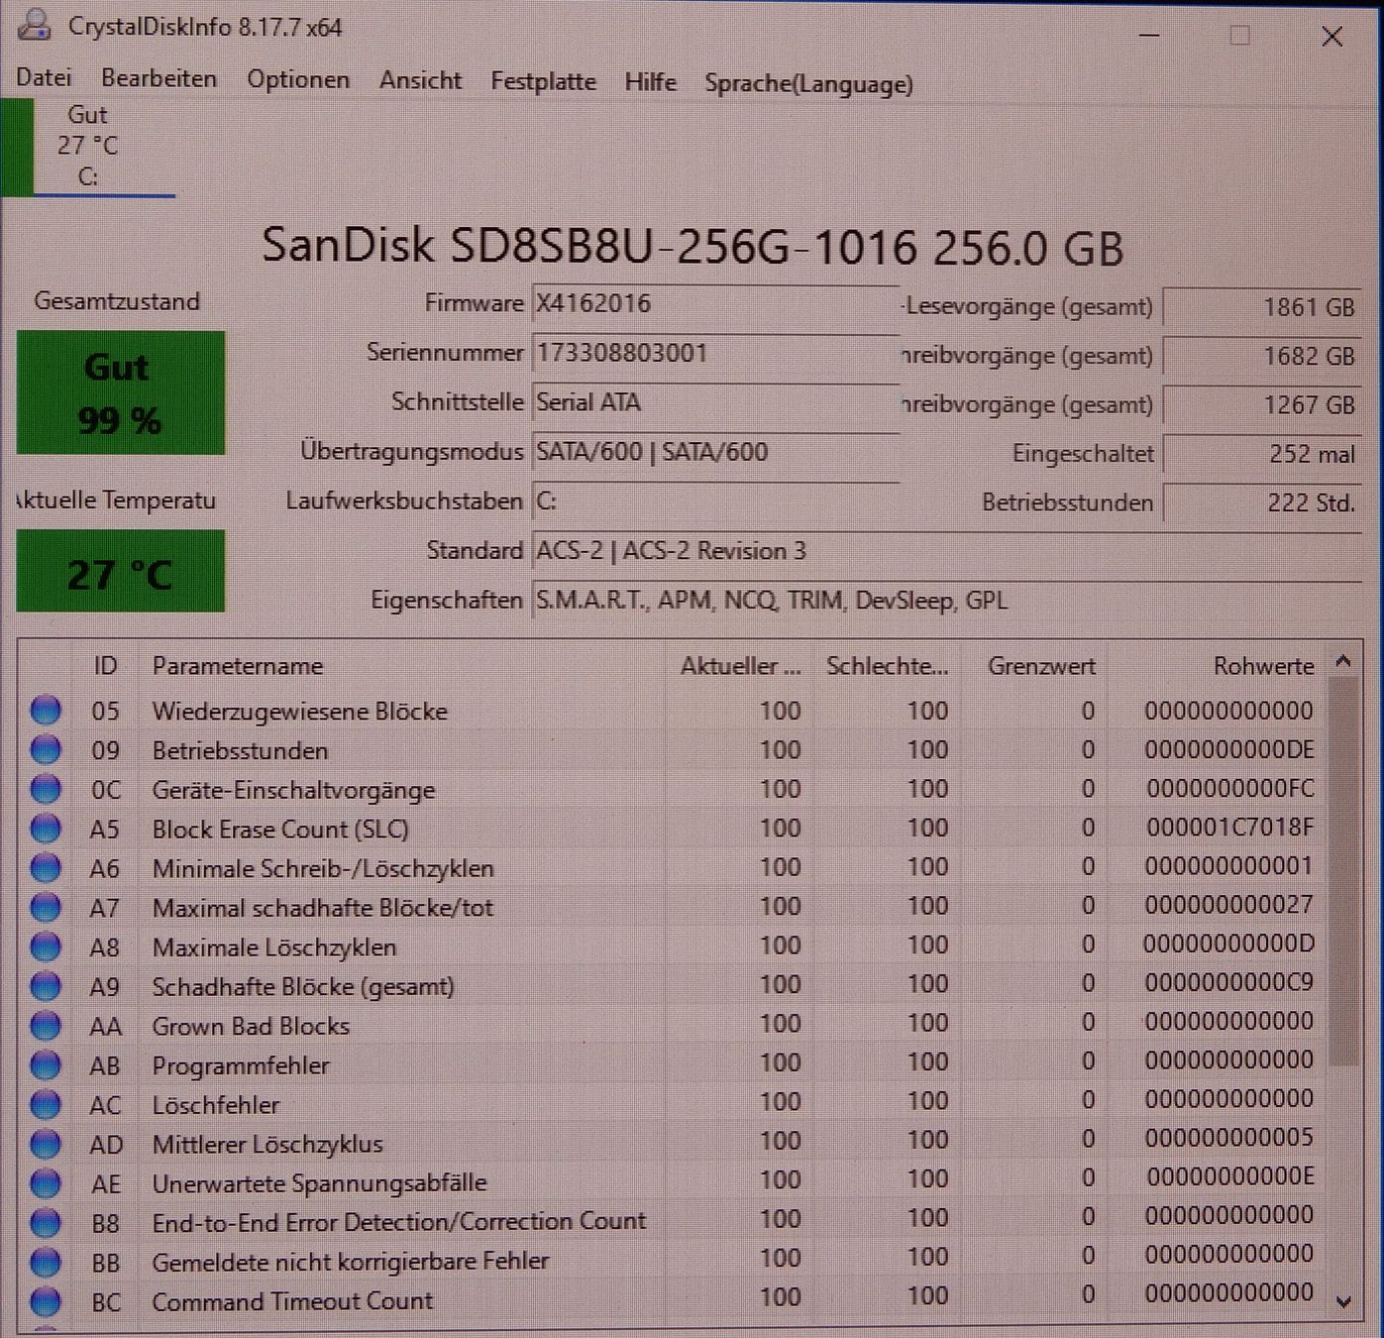
Task: Click the Lesevorgänge value 1861 GB
Action: [1262, 307]
